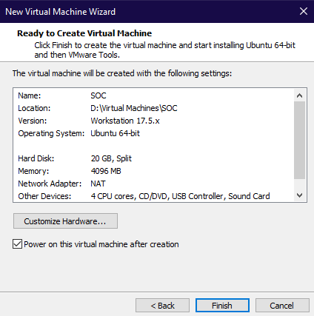Click Finish to create the virtual machine
Screen dimensions: 314x316
(222, 306)
